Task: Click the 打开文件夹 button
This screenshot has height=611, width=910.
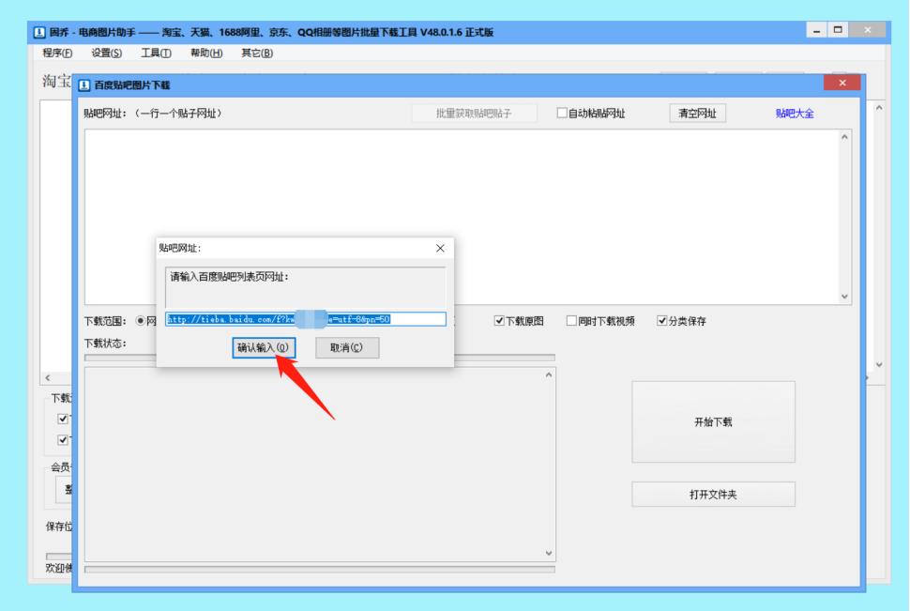Action: 713,495
